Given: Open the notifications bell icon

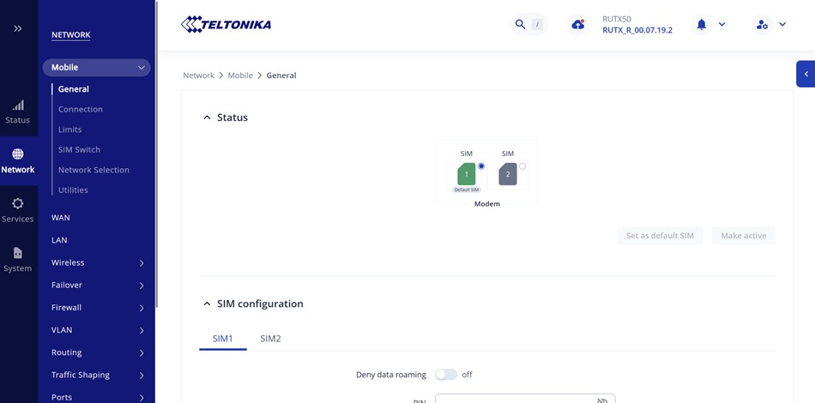Looking at the screenshot, I should click(701, 25).
